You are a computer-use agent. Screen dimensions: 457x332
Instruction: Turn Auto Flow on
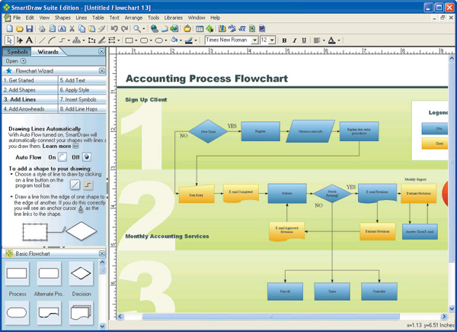tap(63, 157)
